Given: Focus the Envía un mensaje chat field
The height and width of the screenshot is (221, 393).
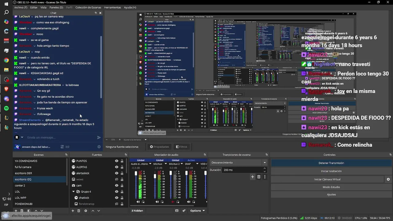Looking at the screenshot, I should tap(60, 138).
